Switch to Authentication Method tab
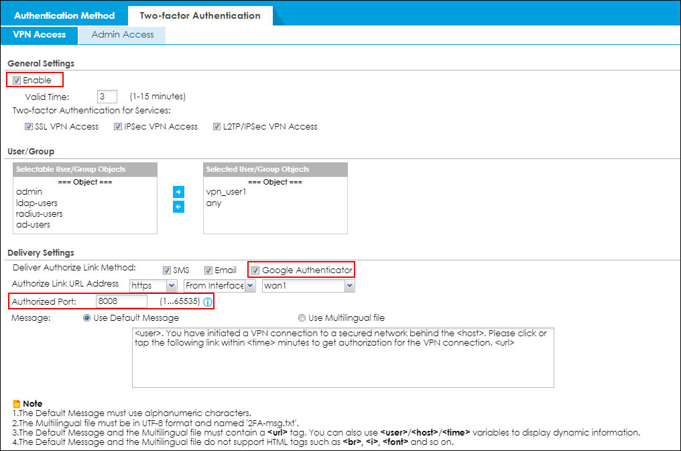This screenshot has height=451, width=681. click(64, 15)
